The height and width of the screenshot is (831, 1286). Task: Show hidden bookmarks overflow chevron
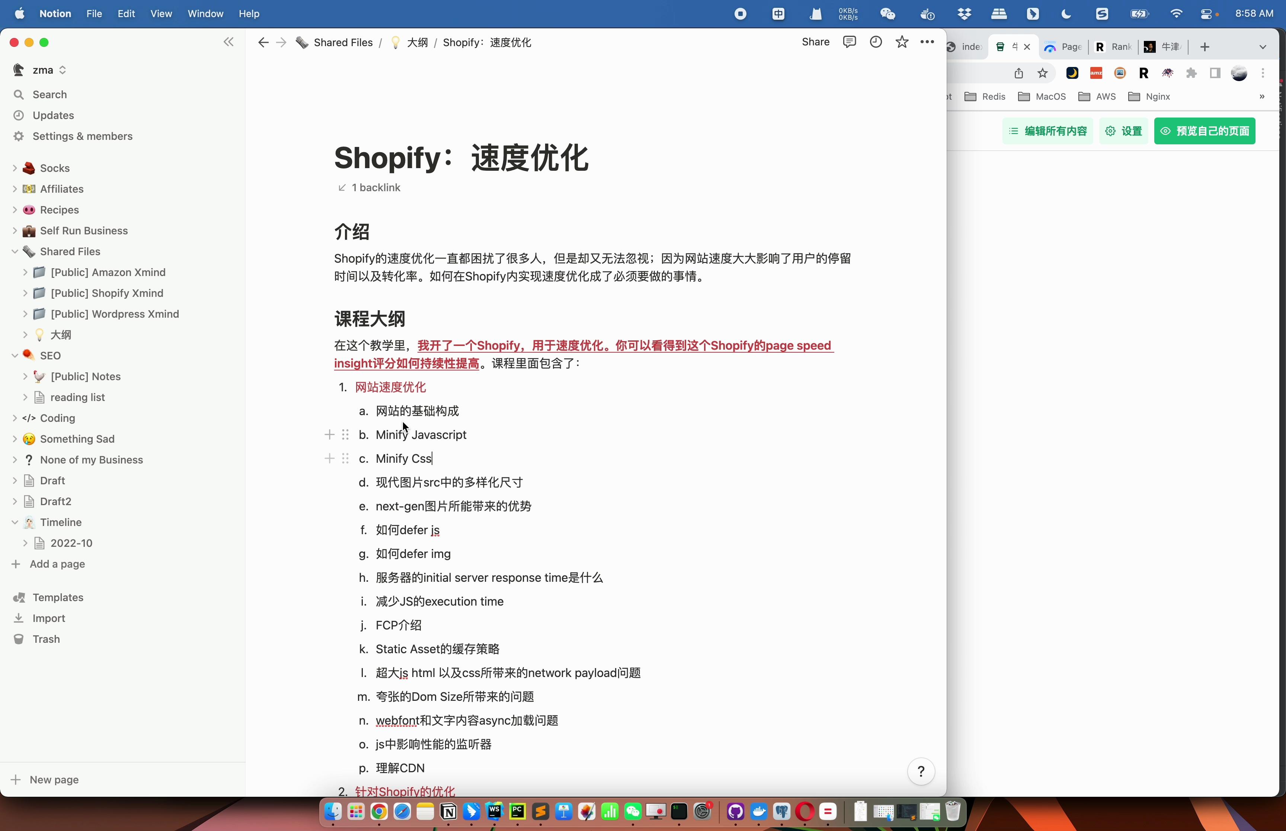1262,97
